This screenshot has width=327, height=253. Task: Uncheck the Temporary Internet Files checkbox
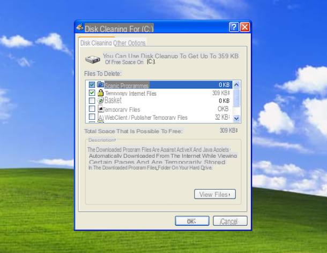click(x=92, y=93)
